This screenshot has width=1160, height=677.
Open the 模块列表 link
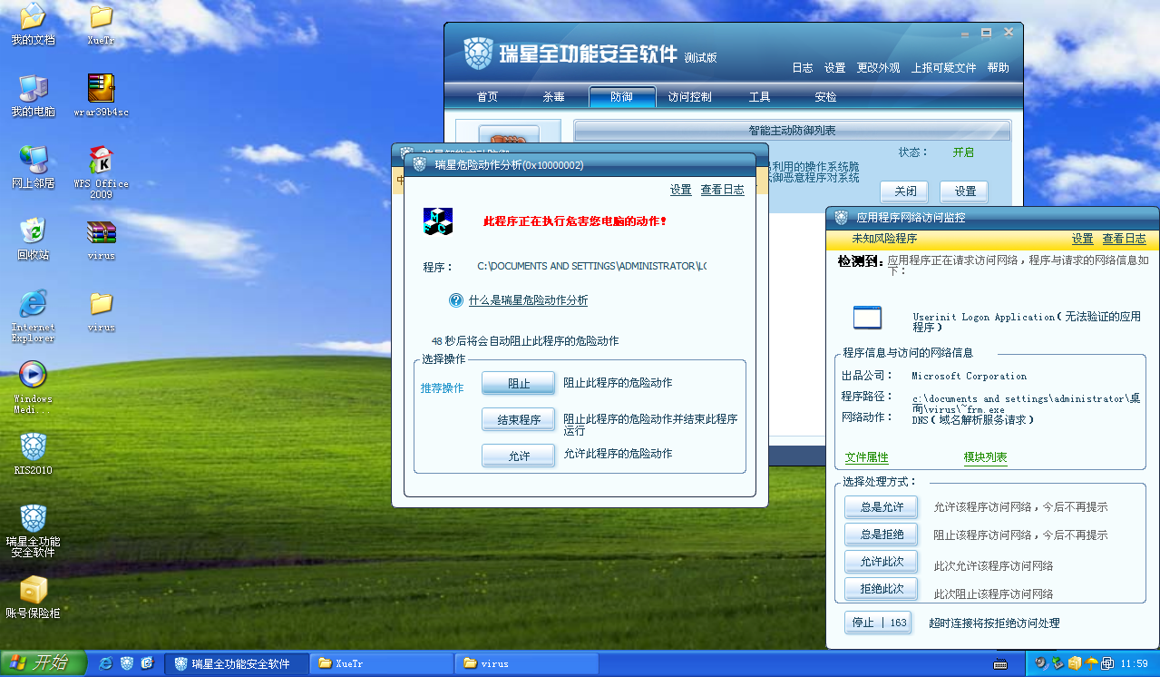point(986,457)
